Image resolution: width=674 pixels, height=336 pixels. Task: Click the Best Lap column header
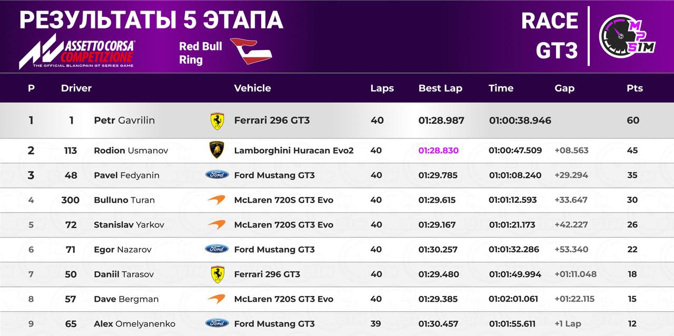(440, 88)
